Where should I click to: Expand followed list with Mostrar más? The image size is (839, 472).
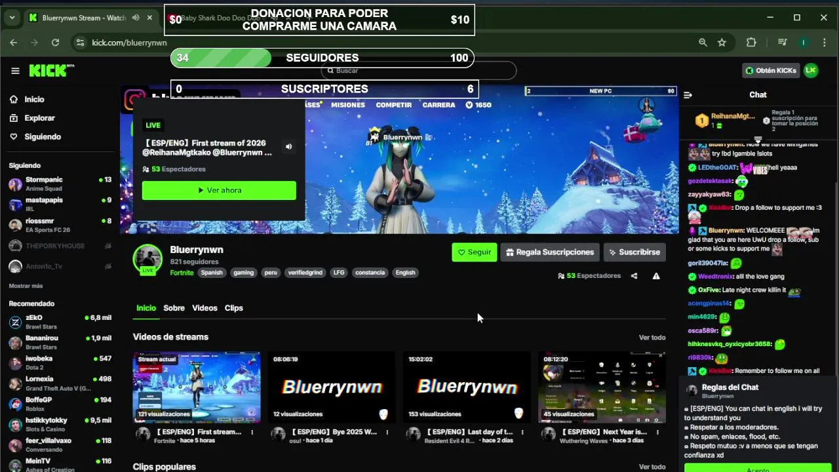pos(26,286)
